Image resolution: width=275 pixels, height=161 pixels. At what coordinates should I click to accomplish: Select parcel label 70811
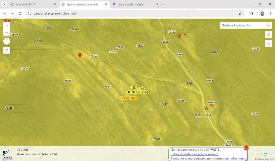tap(165, 104)
